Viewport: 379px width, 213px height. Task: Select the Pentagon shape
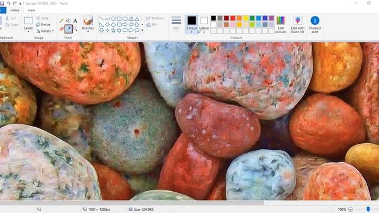[x=113, y=25]
